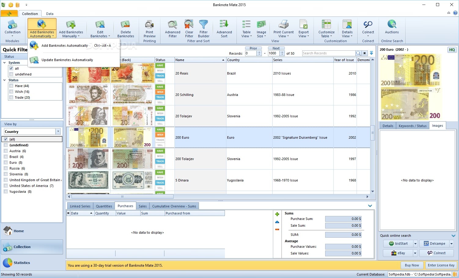The image size is (459, 278).
Task: Select Update Banknotes Automatically menu entry
Action: coord(73,60)
